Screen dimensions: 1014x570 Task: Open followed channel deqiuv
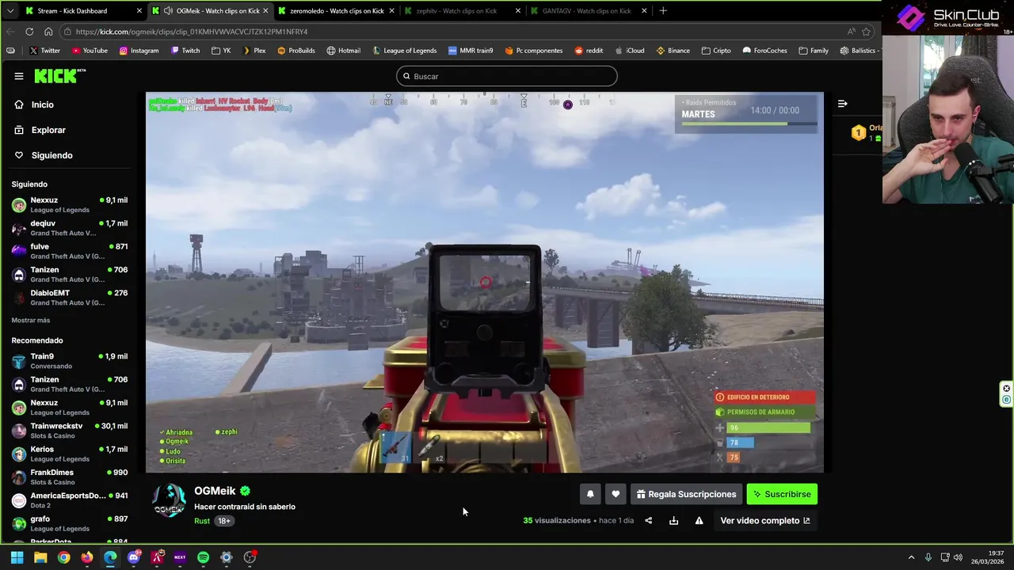click(x=70, y=228)
